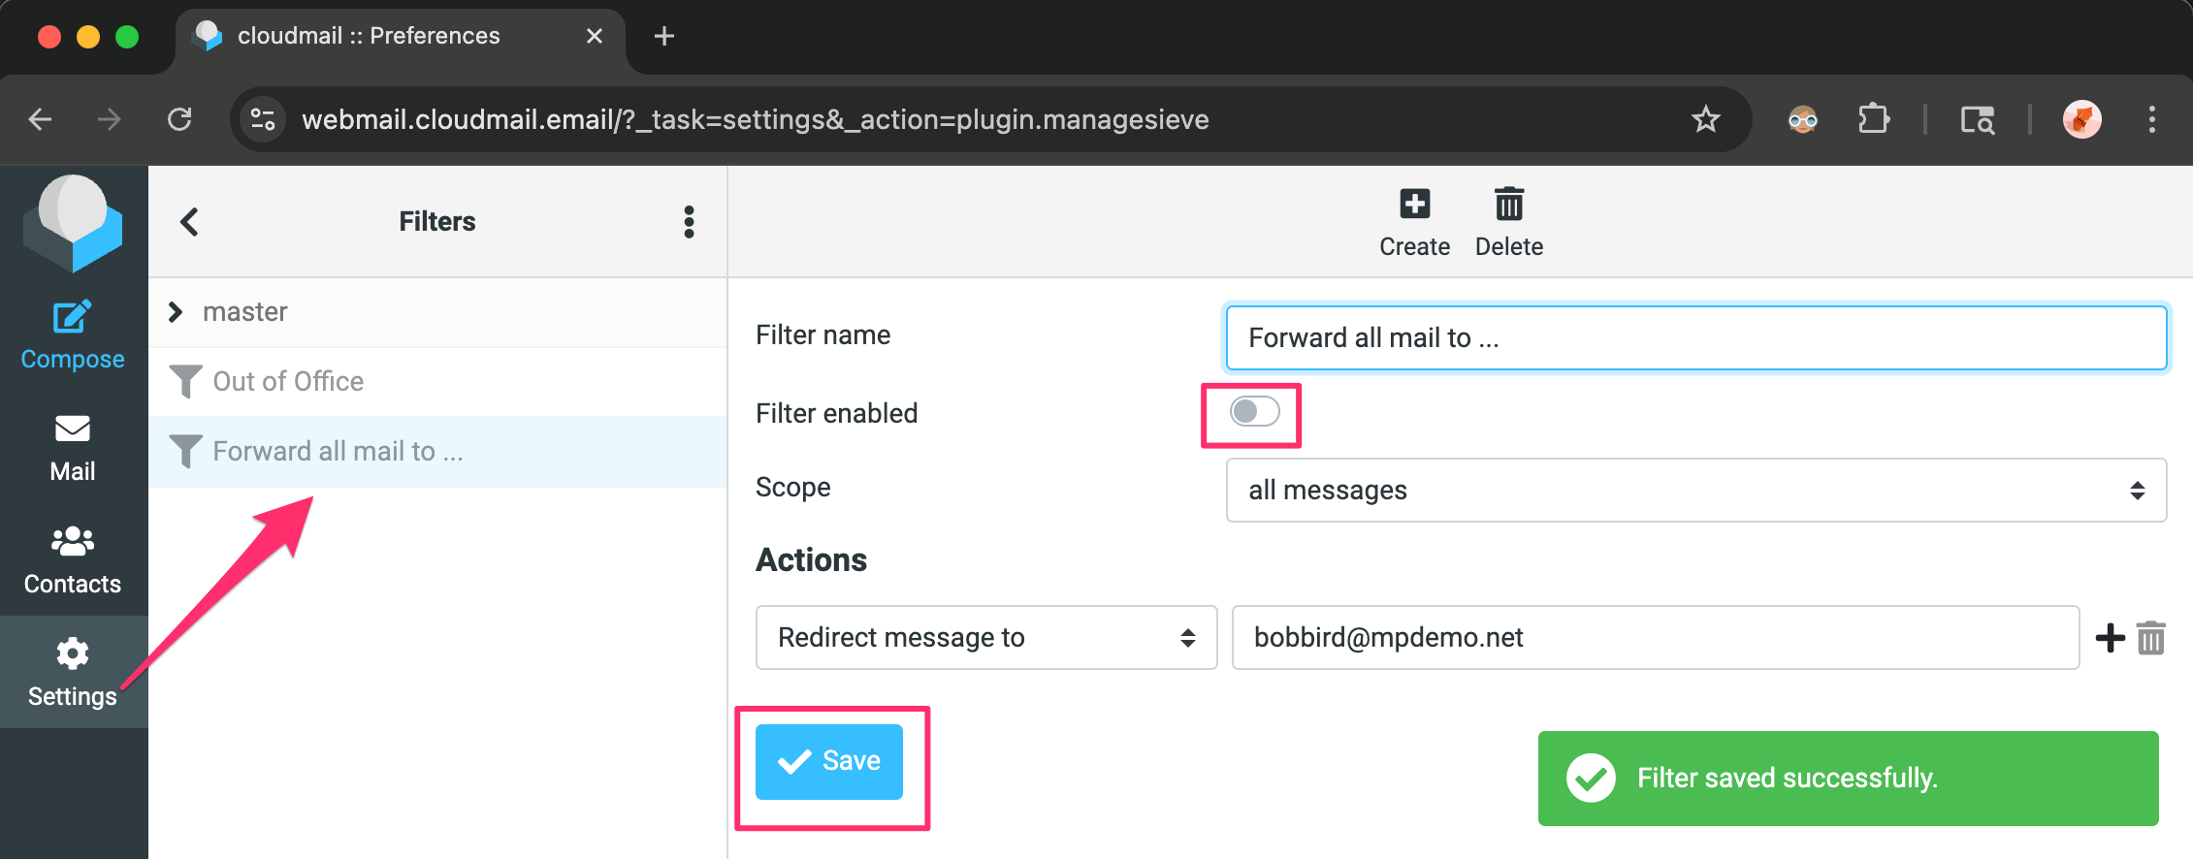The height and width of the screenshot is (859, 2193).
Task: Add another action with the plus icon
Action: click(x=2110, y=638)
